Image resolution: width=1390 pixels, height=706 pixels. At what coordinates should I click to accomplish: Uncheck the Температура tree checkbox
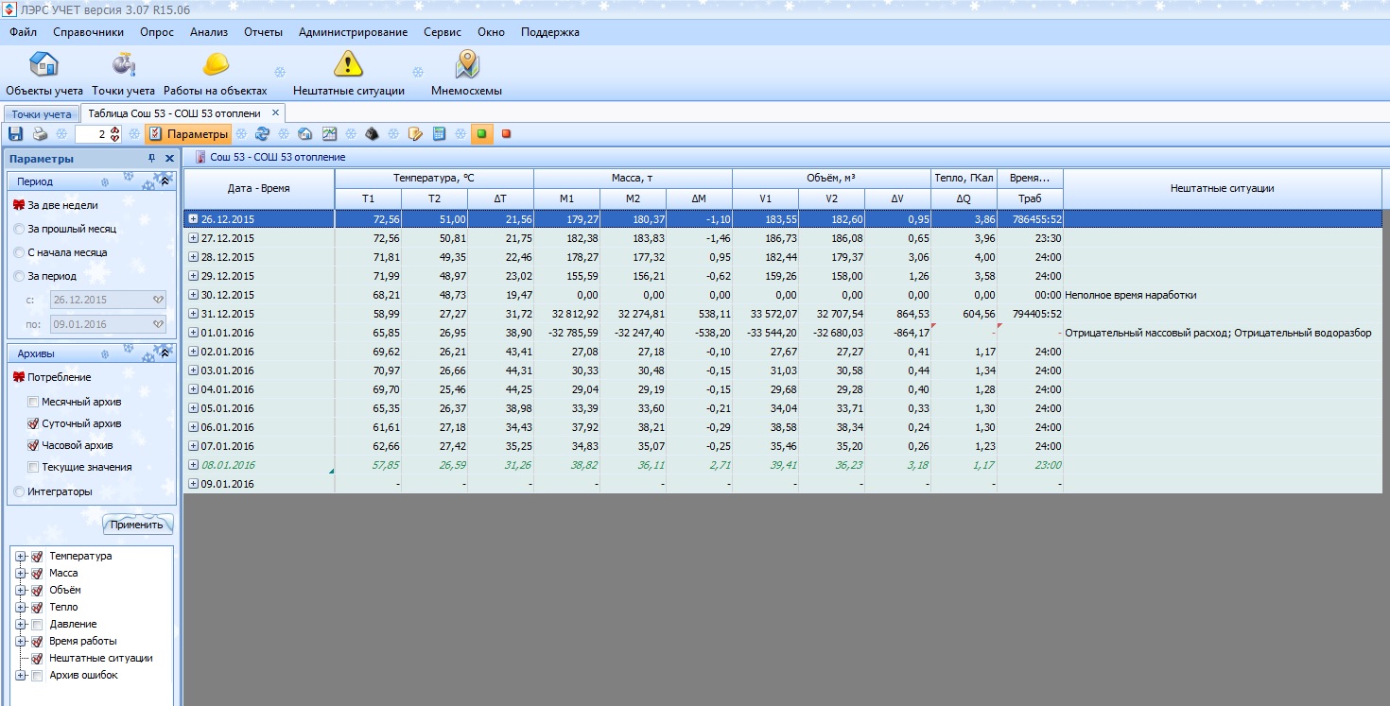tap(37, 557)
